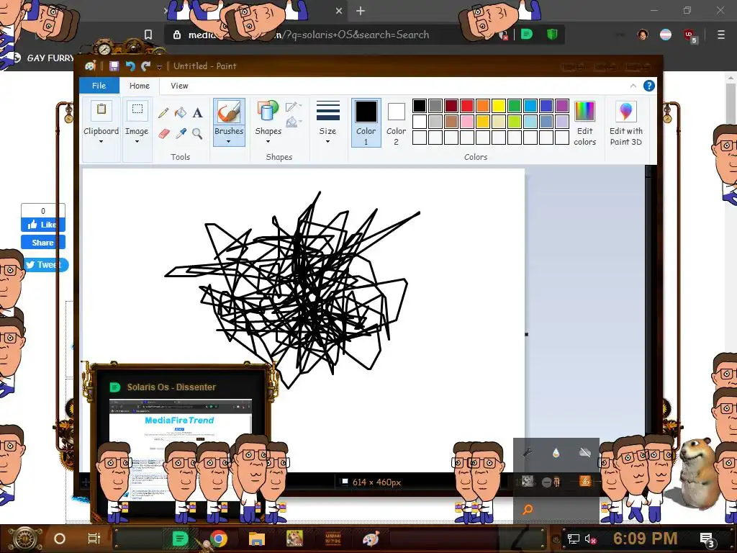
Task: Switch to the Home ribbon tab
Action: click(140, 86)
